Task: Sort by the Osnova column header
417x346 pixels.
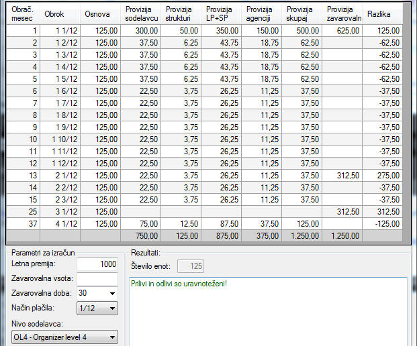Action: [100, 13]
